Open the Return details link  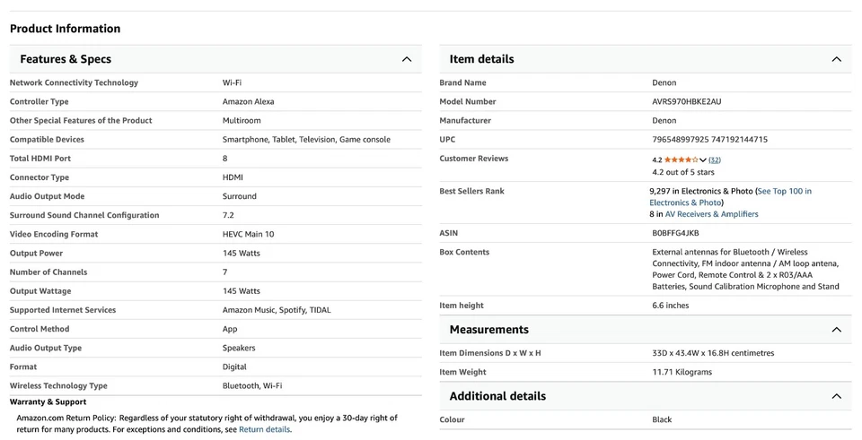[264, 429]
